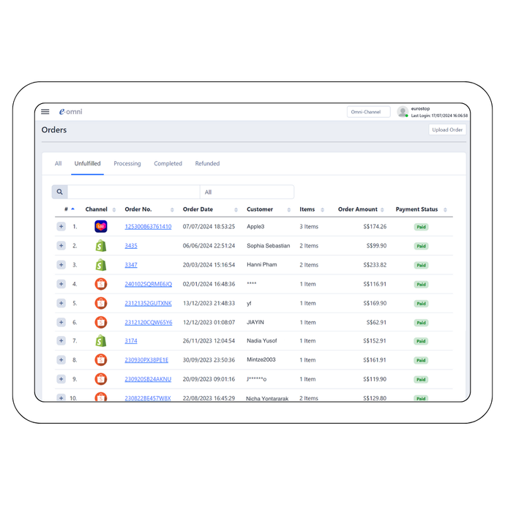Screen dimensions: 505x505
Task: Click the Shopify icon for order 3174
Action: (101, 341)
